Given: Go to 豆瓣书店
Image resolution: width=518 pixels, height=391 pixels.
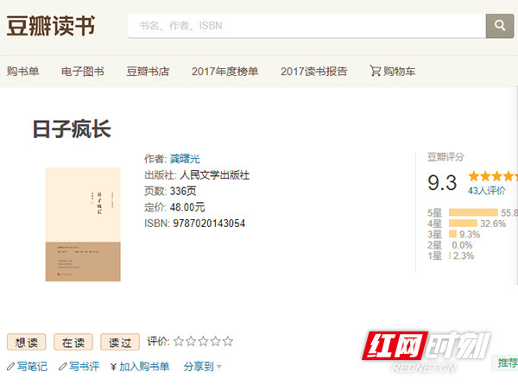Looking at the screenshot, I should coord(148,72).
